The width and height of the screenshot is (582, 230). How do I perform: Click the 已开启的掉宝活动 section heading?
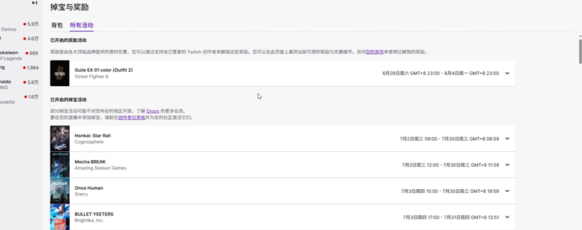tap(68, 100)
